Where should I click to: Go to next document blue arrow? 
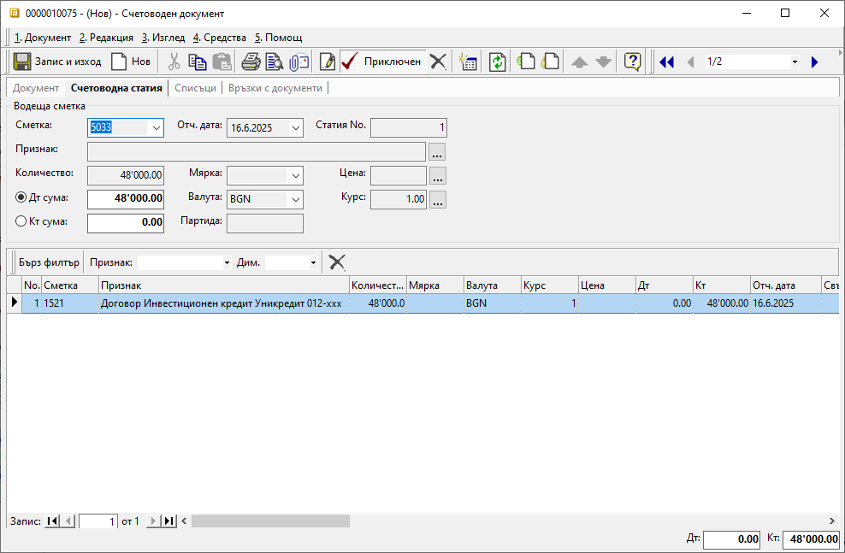[x=814, y=62]
